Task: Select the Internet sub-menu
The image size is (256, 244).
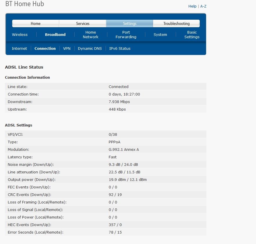Action: [x=19, y=48]
